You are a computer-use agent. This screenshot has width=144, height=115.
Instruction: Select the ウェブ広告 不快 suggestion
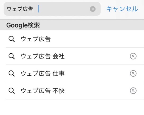pyautogui.click(x=72, y=91)
